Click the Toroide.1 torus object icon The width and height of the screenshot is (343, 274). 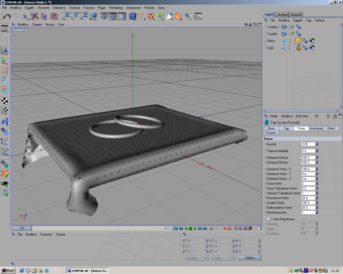pos(284,27)
